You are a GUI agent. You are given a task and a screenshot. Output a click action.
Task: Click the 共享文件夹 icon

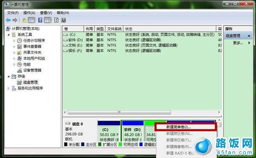[x=20, y=52]
